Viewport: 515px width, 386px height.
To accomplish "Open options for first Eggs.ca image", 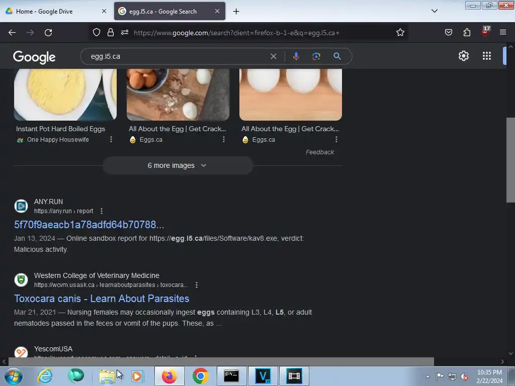I will pyautogui.click(x=224, y=140).
